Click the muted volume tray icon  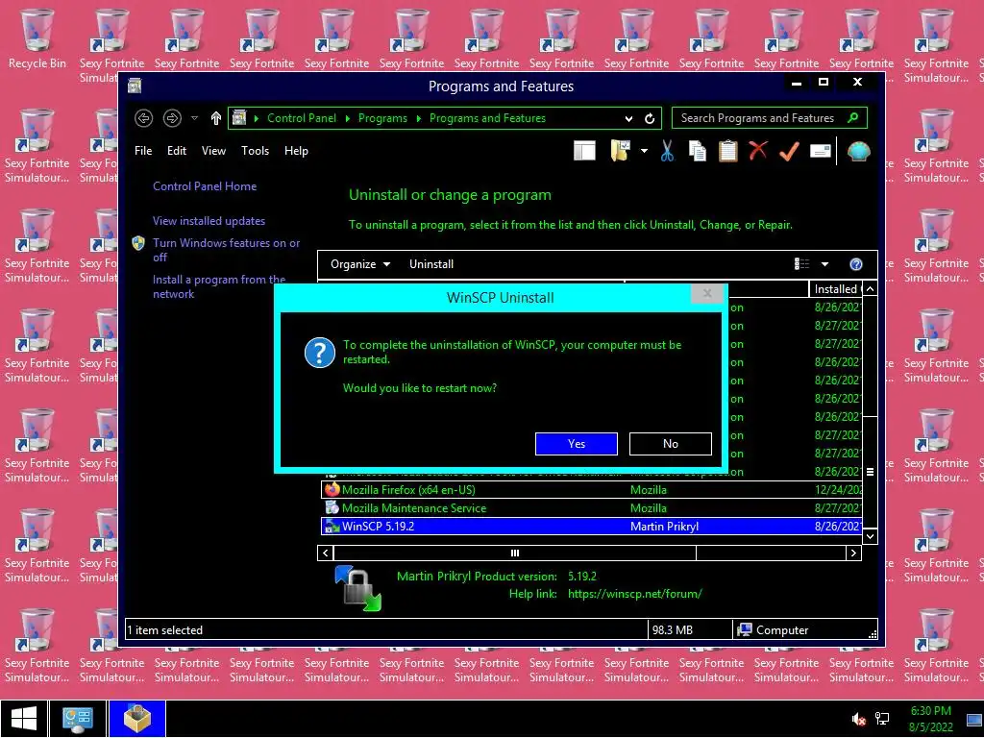(x=859, y=719)
